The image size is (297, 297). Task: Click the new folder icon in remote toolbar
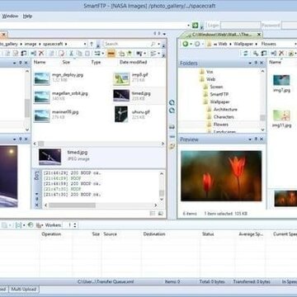tap(121, 54)
